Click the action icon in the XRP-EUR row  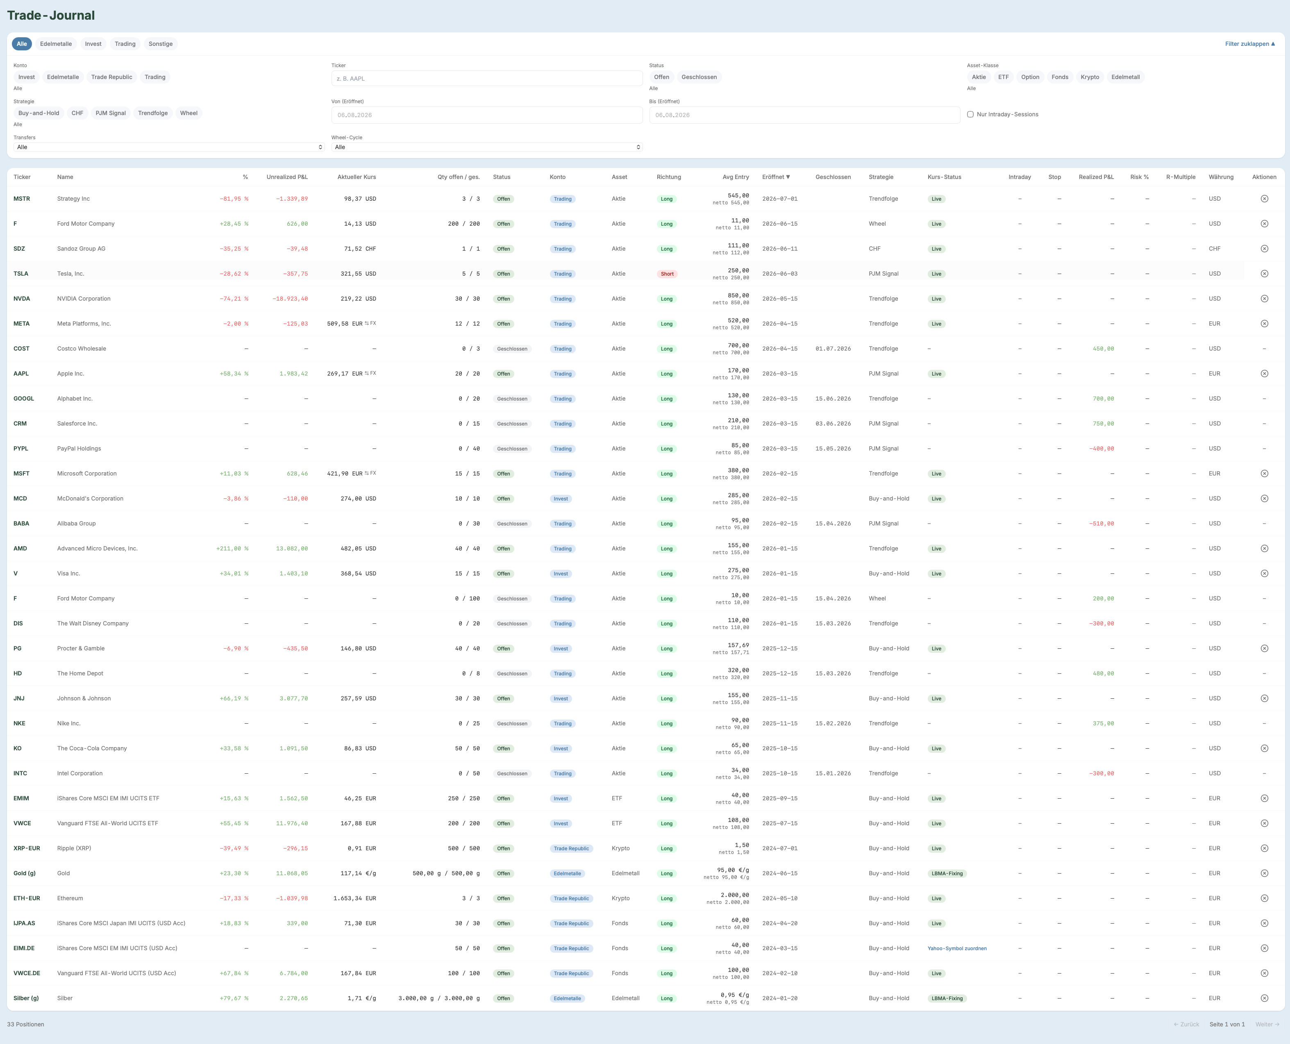point(1264,848)
